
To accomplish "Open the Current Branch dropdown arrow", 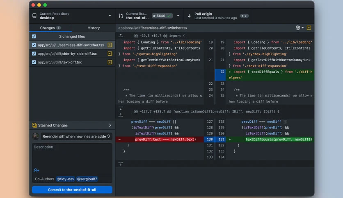I will tap(178, 16).
